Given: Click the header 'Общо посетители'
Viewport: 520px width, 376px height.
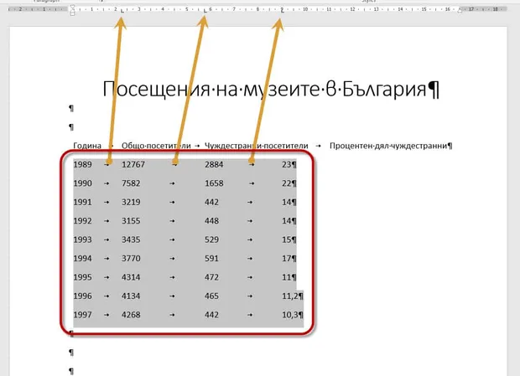Looking at the screenshot, I should coord(156,146).
